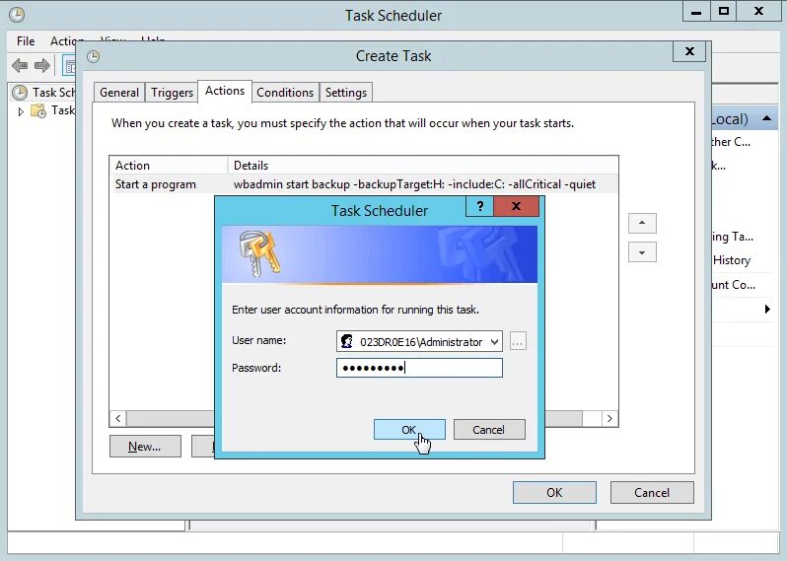Open the Action menu in Task Scheduler

(66, 40)
